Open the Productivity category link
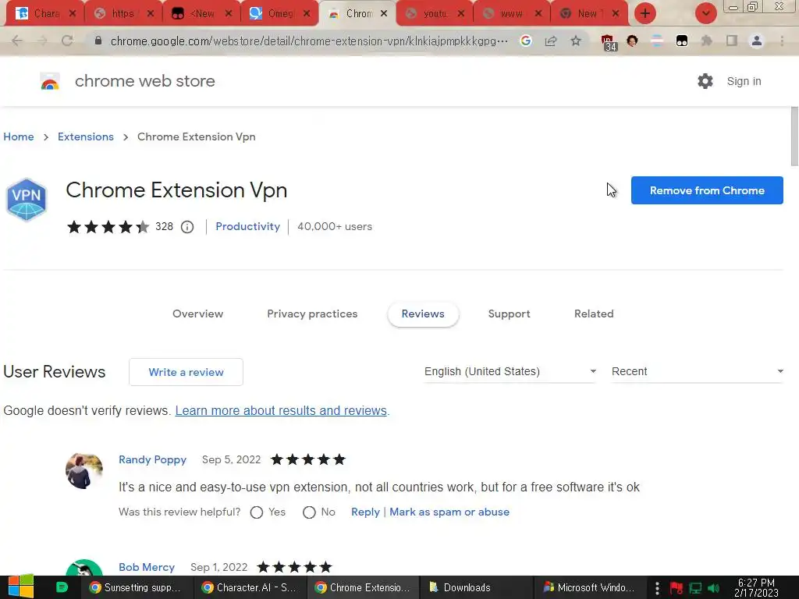The width and height of the screenshot is (799, 599). click(247, 227)
